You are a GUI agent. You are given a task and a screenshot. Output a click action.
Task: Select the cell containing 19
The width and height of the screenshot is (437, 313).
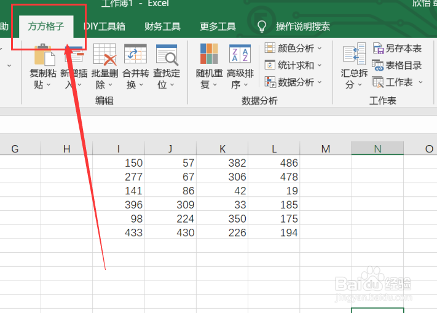(274, 190)
